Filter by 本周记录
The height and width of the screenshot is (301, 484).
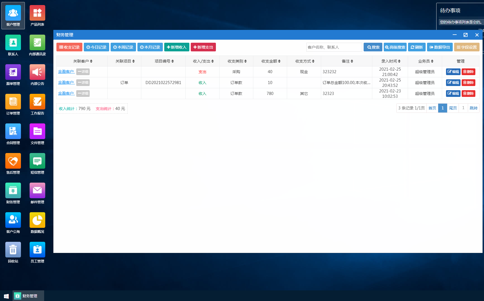123,47
